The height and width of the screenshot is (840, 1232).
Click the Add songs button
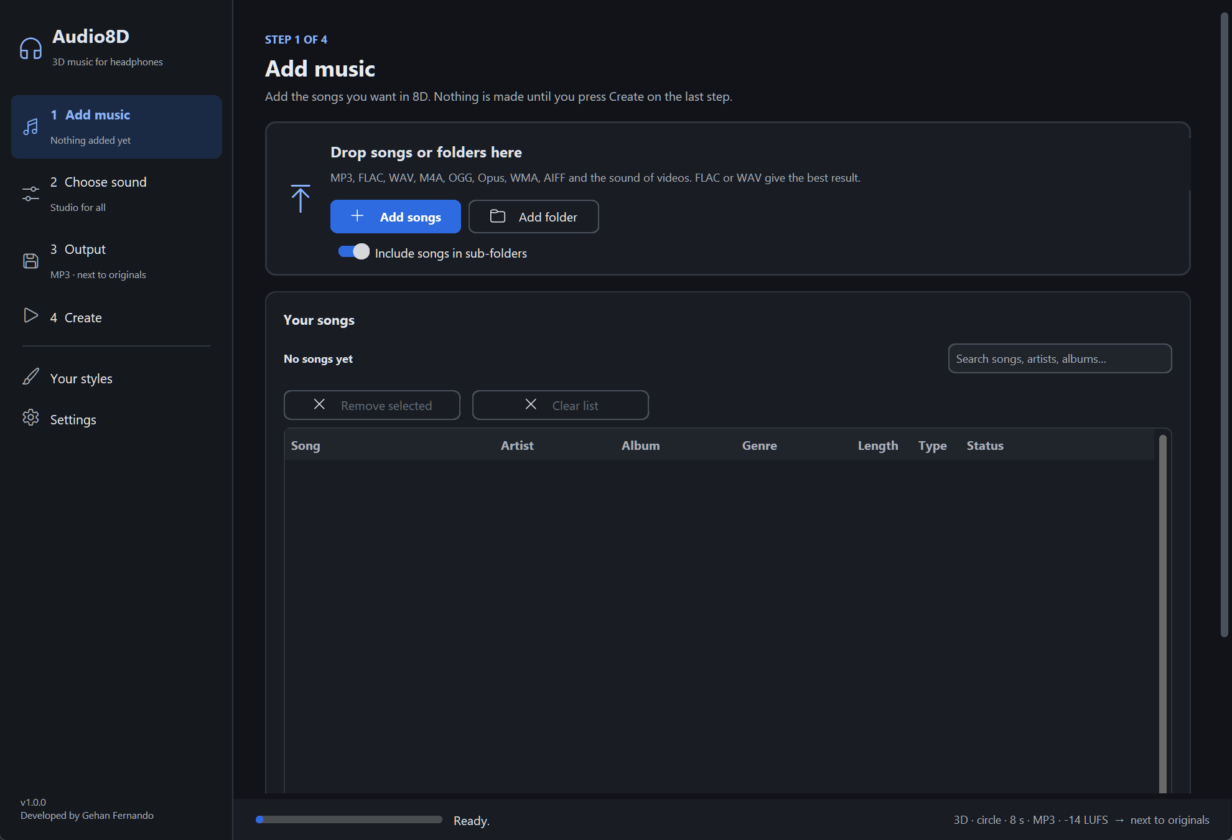click(x=396, y=217)
